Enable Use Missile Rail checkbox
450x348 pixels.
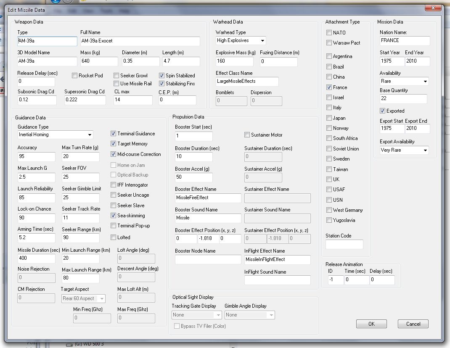coord(116,84)
